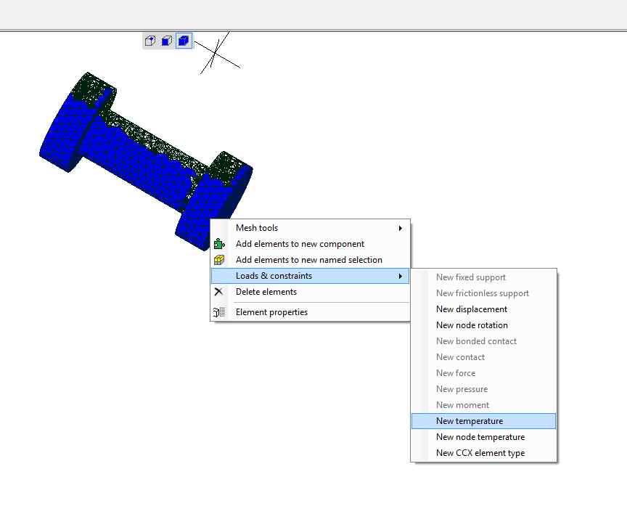Select New node temperature in submenu

pos(484,437)
